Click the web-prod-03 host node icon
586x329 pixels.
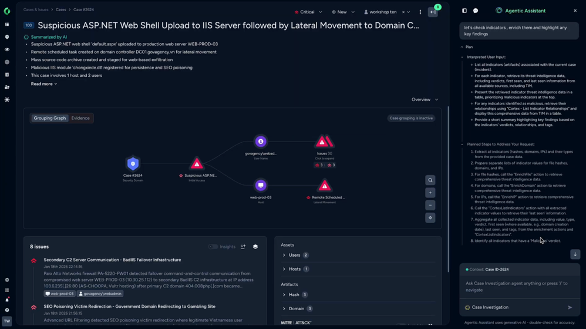(x=261, y=185)
